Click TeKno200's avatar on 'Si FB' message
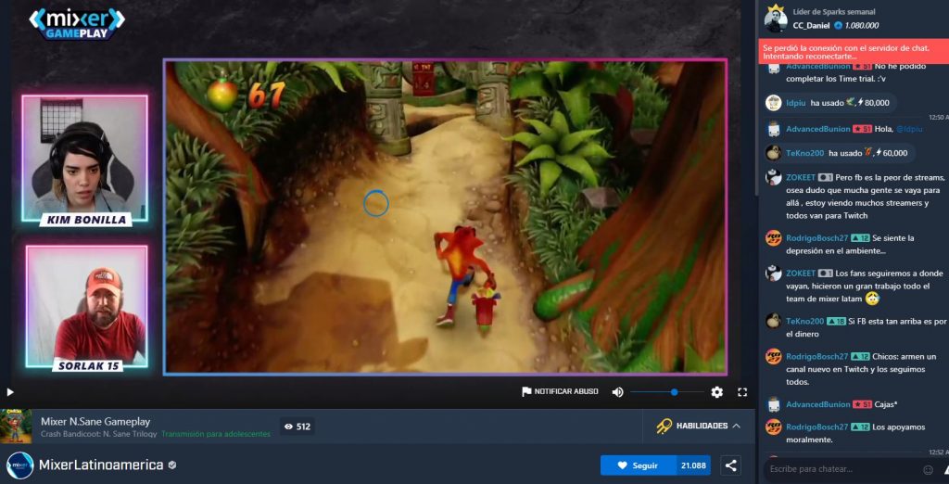This screenshot has height=484, width=949. pos(774,321)
